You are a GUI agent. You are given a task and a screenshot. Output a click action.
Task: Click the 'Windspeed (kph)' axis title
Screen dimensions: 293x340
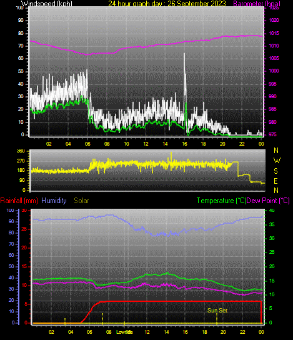(47, 4)
